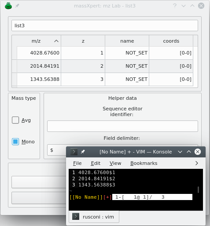Toggle the pin icon on Konsole window
Screen dimensions: 210x226
click(83, 152)
